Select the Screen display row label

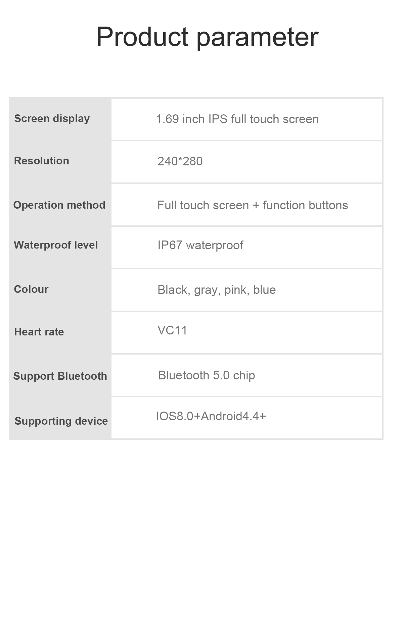(x=52, y=119)
